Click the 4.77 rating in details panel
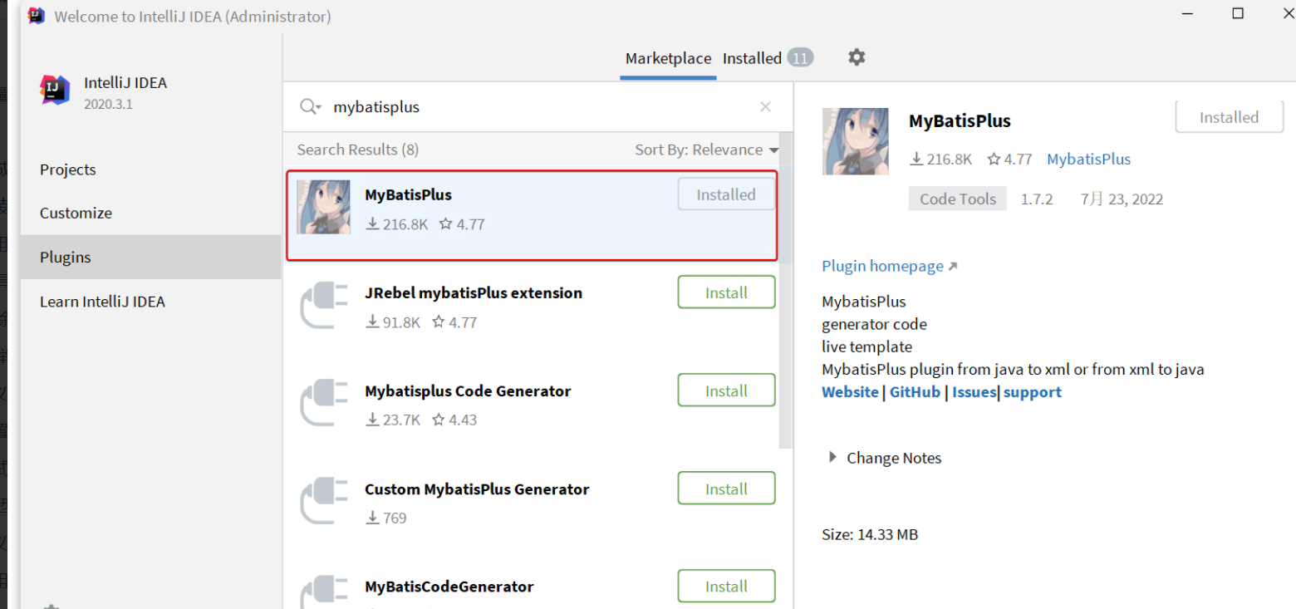This screenshot has height=609, width=1296. pos(1009,159)
